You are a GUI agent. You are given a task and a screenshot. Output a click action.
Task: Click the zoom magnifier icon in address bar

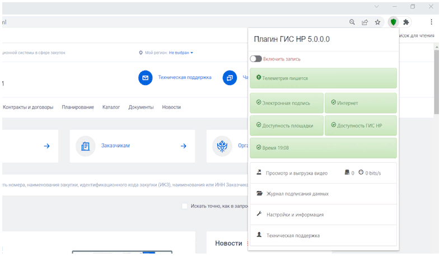[x=352, y=22]
